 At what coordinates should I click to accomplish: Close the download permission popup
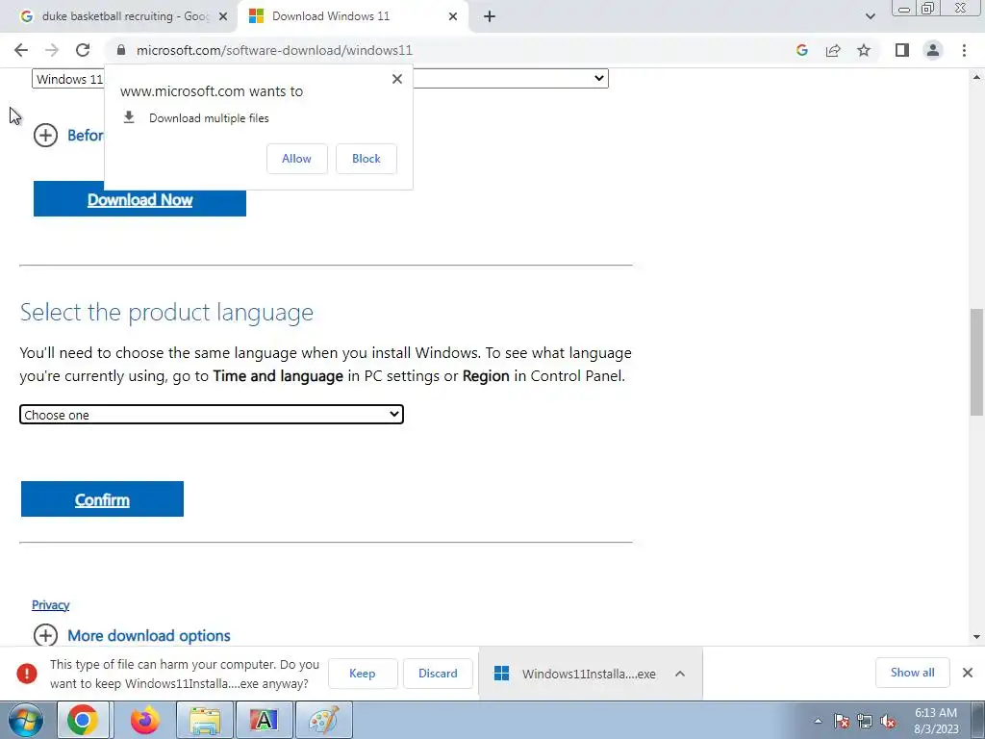click(397, 79)
